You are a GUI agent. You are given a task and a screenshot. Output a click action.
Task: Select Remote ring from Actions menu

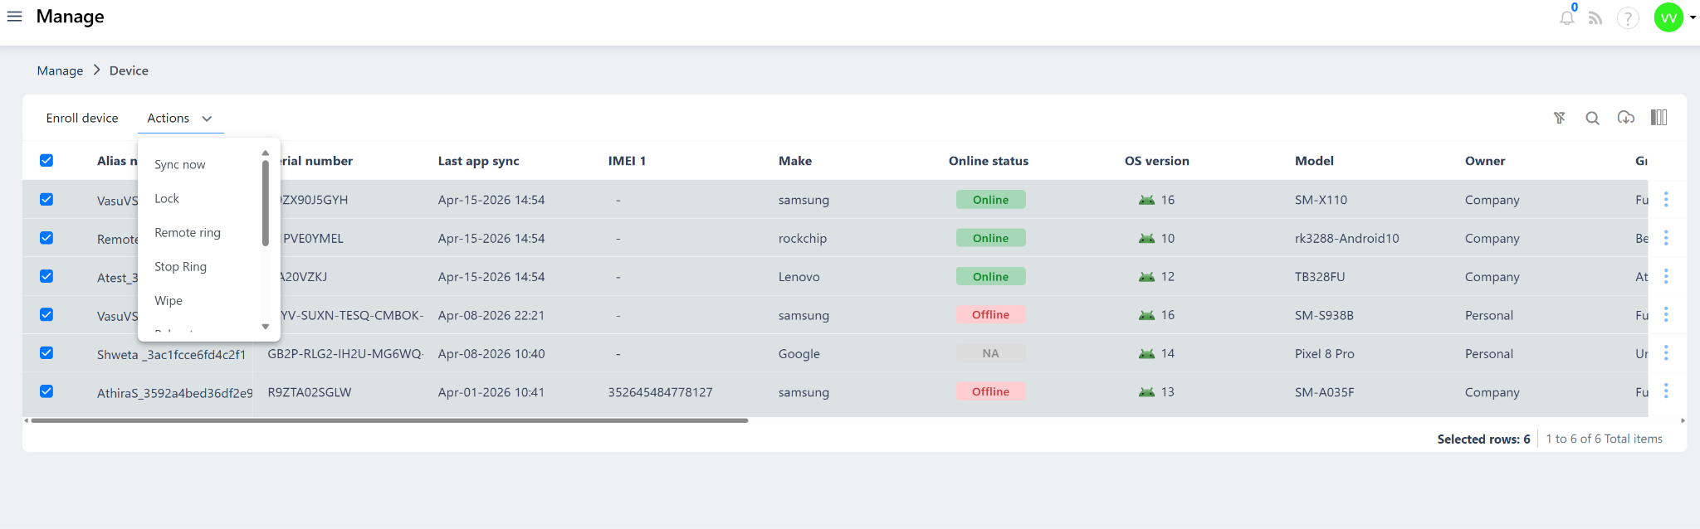188,232
